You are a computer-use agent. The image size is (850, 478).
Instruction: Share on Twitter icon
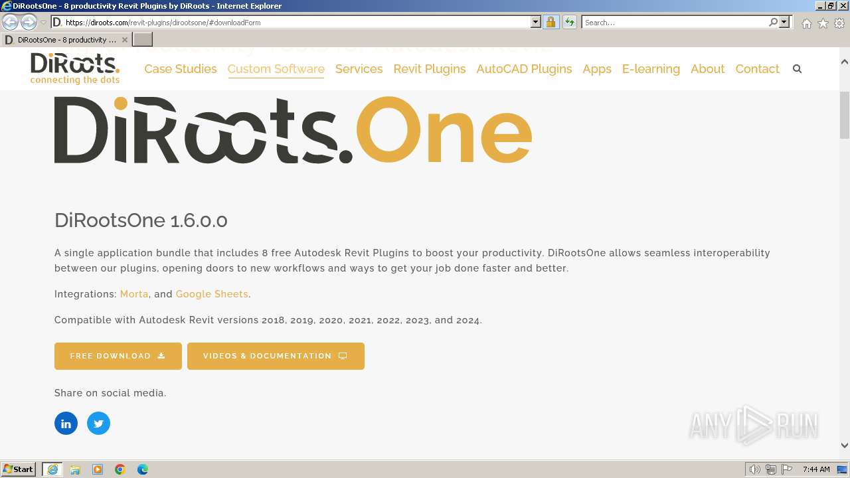(98, 424)
